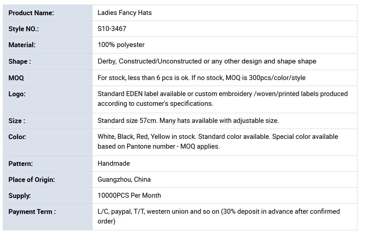Click the "Product Name:" label cell

pos(31,13)
